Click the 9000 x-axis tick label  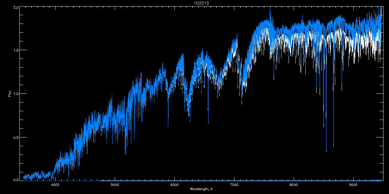point(354,185)
